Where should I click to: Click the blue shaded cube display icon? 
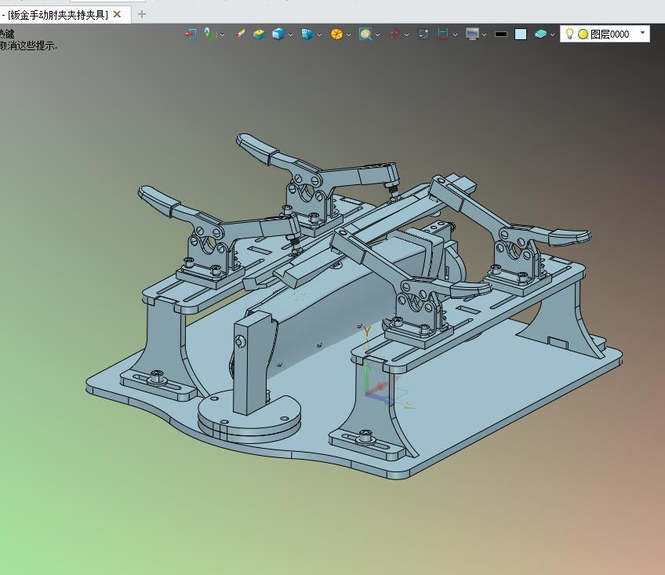pyautogui.click(x=278, y=34)
